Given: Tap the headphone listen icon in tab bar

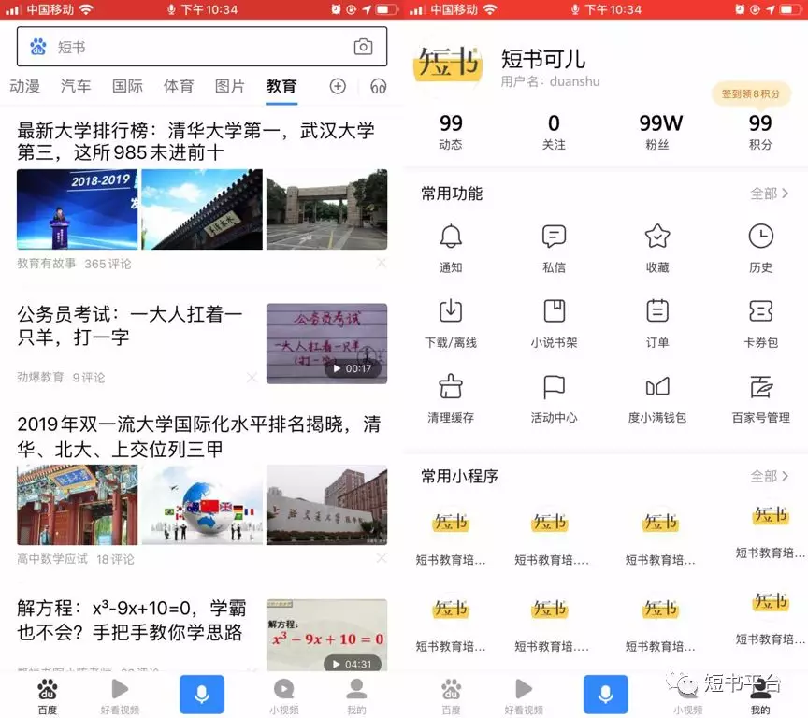Looking at the screenshot, I should 378,86.
